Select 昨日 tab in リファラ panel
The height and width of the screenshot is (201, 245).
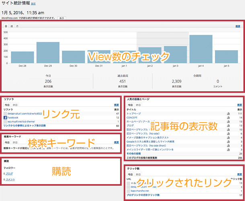tap(15, 105)
